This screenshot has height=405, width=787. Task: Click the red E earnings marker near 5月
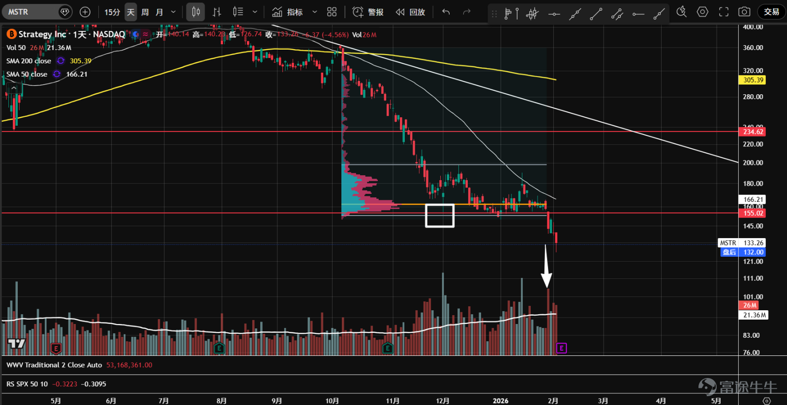click(x=56, y=349)
